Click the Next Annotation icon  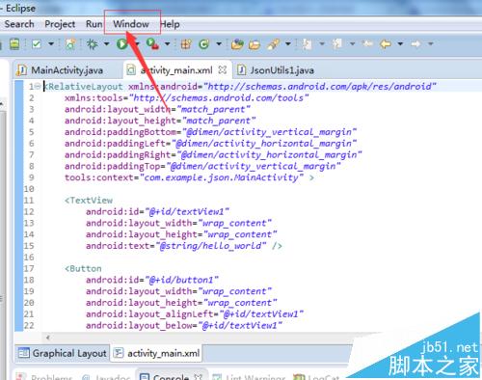[x=308, y=43]
